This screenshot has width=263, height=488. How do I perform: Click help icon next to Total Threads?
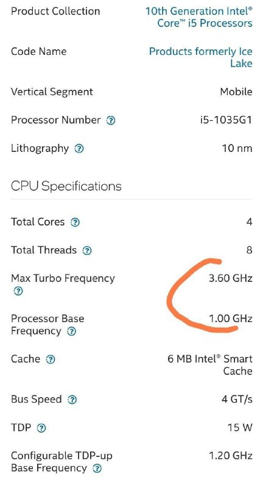point(87,251)
